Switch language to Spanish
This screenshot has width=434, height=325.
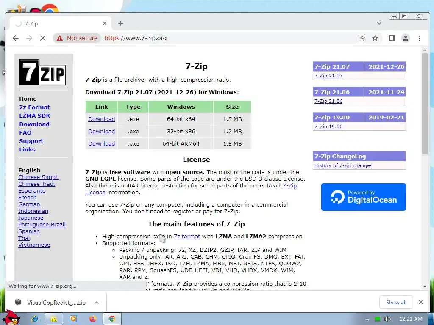click(29, 231)
